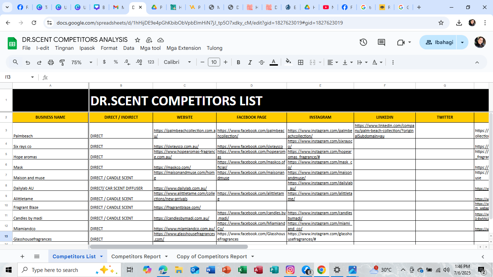Open horizontal align dropdown

[332, 62]
